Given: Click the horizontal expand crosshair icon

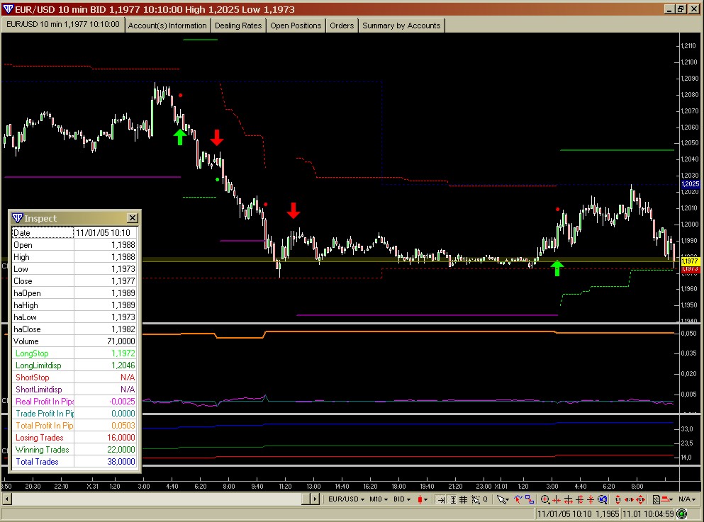Looking at the screenshot, I should click(569, 499).
